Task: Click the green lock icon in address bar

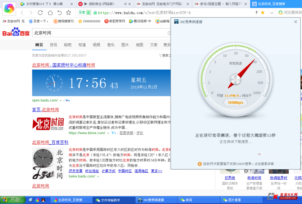Action: click(95, 13)
